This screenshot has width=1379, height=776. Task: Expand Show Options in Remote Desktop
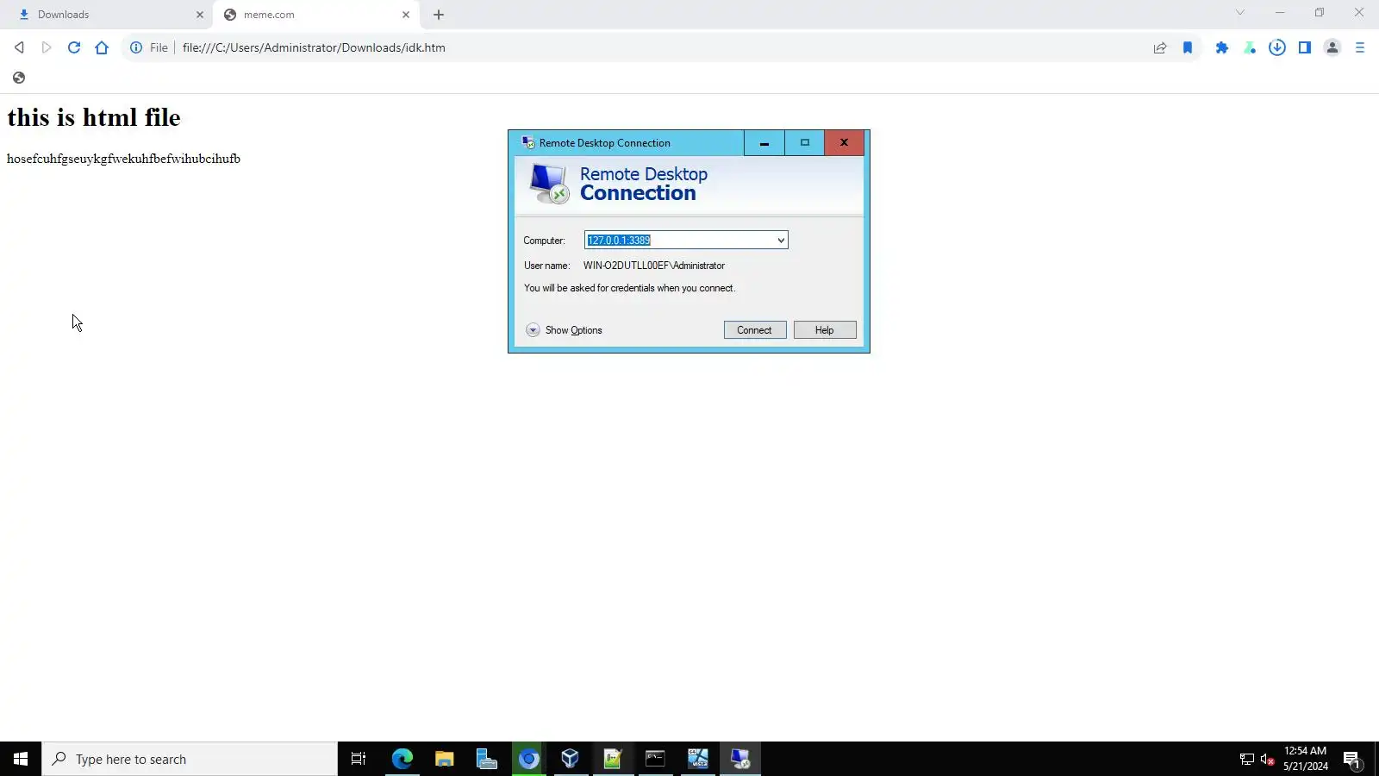pyautogui.click(x=564, y=330)
